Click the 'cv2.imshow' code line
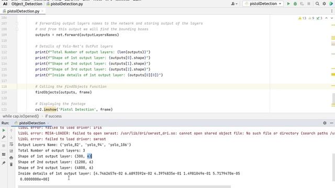This screenshot has height=188, width=335. point(74,110)
